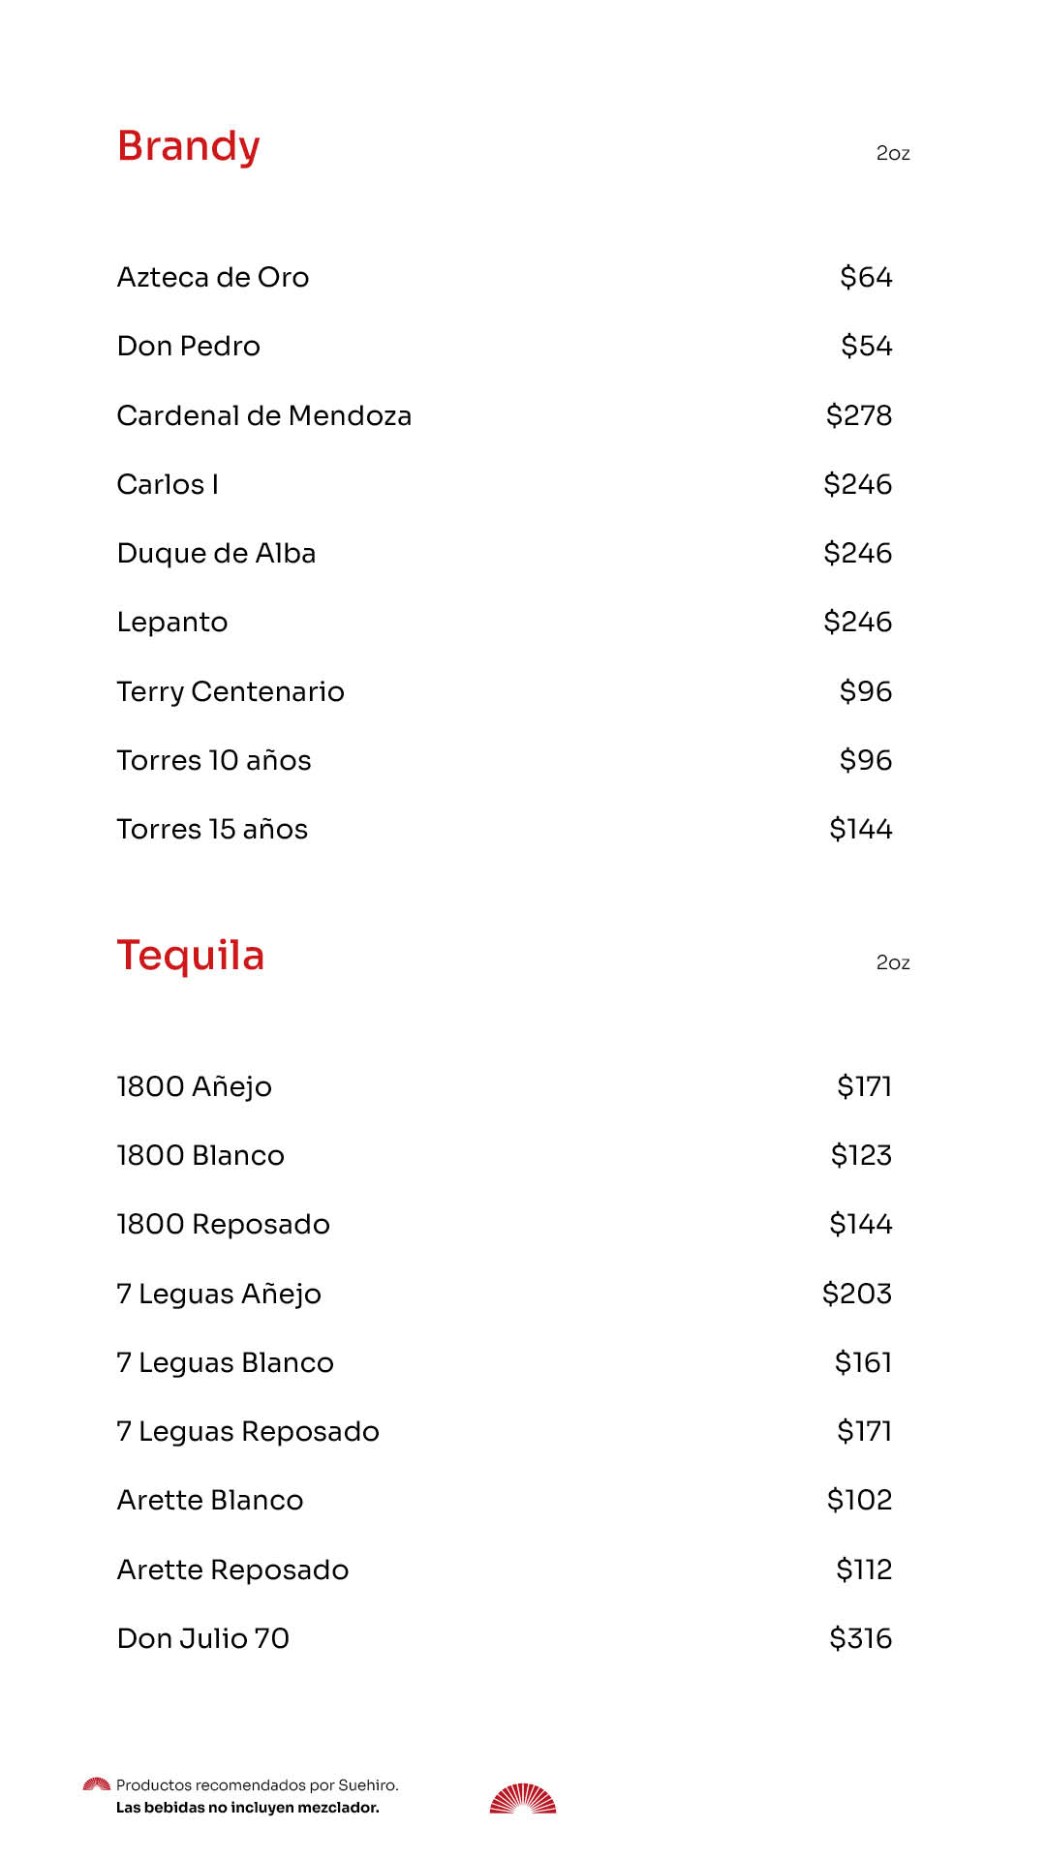Tap 7 Leguas Blanco
Screen dimensions: 1046x1859
225,1362
